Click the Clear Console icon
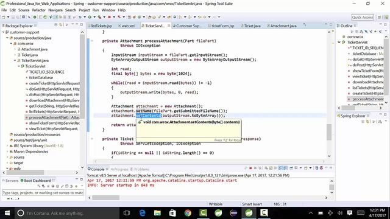The image size is (390, 219). click(x=266, y=168)
